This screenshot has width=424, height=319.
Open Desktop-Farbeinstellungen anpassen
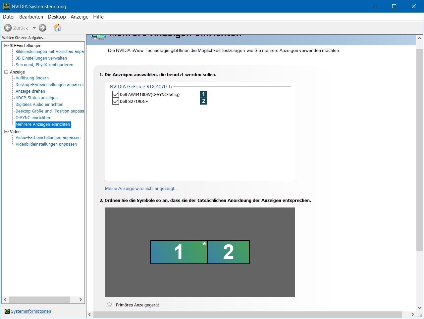tap(50, 85)
